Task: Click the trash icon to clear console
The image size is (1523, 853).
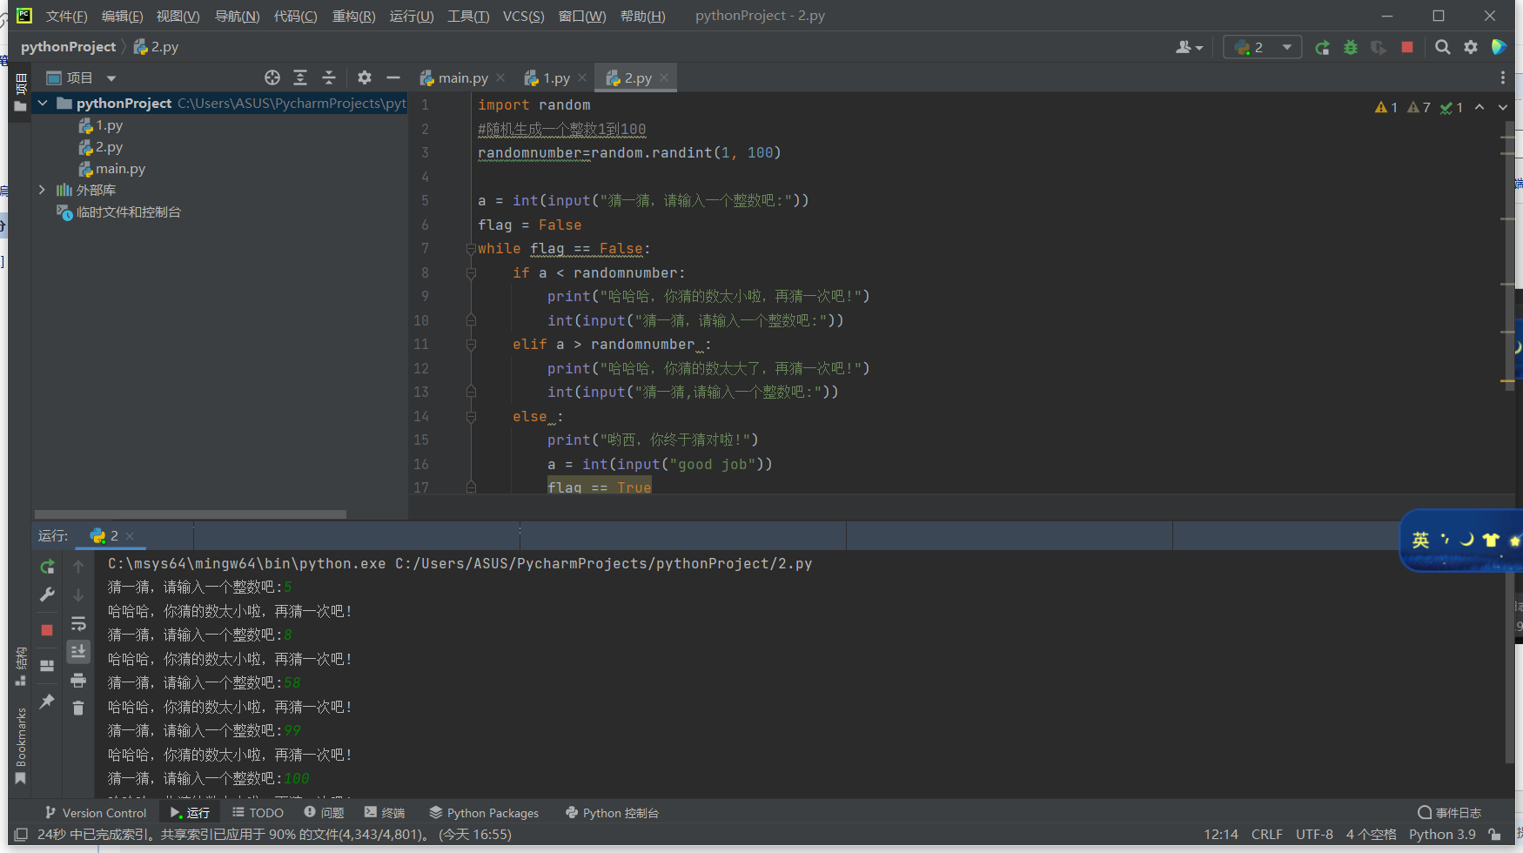Action: point(78,709)
